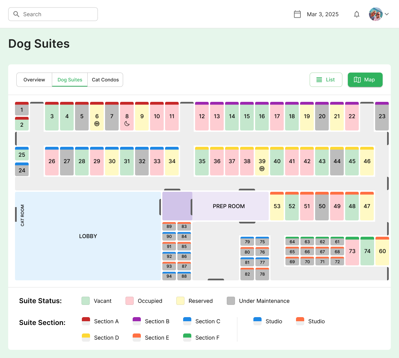399x358 pixels.
Task: Switch to List view
Action: point(326,80)
